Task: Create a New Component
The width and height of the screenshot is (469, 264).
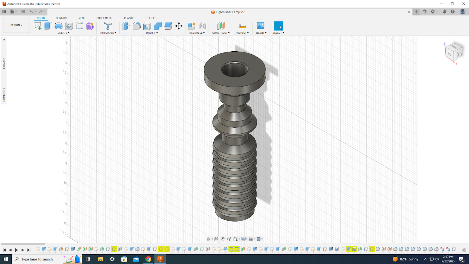Action: (192, 26)
